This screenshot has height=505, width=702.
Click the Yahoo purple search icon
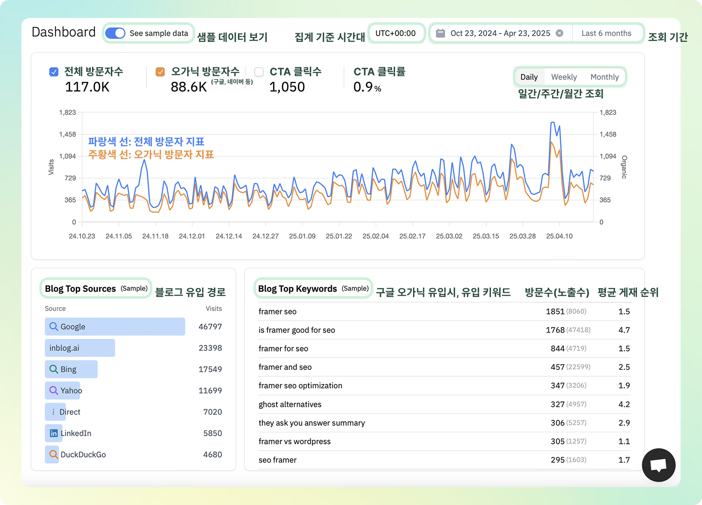click(54, 390)
